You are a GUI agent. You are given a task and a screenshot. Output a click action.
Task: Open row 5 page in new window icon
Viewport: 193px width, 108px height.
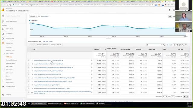92,74
